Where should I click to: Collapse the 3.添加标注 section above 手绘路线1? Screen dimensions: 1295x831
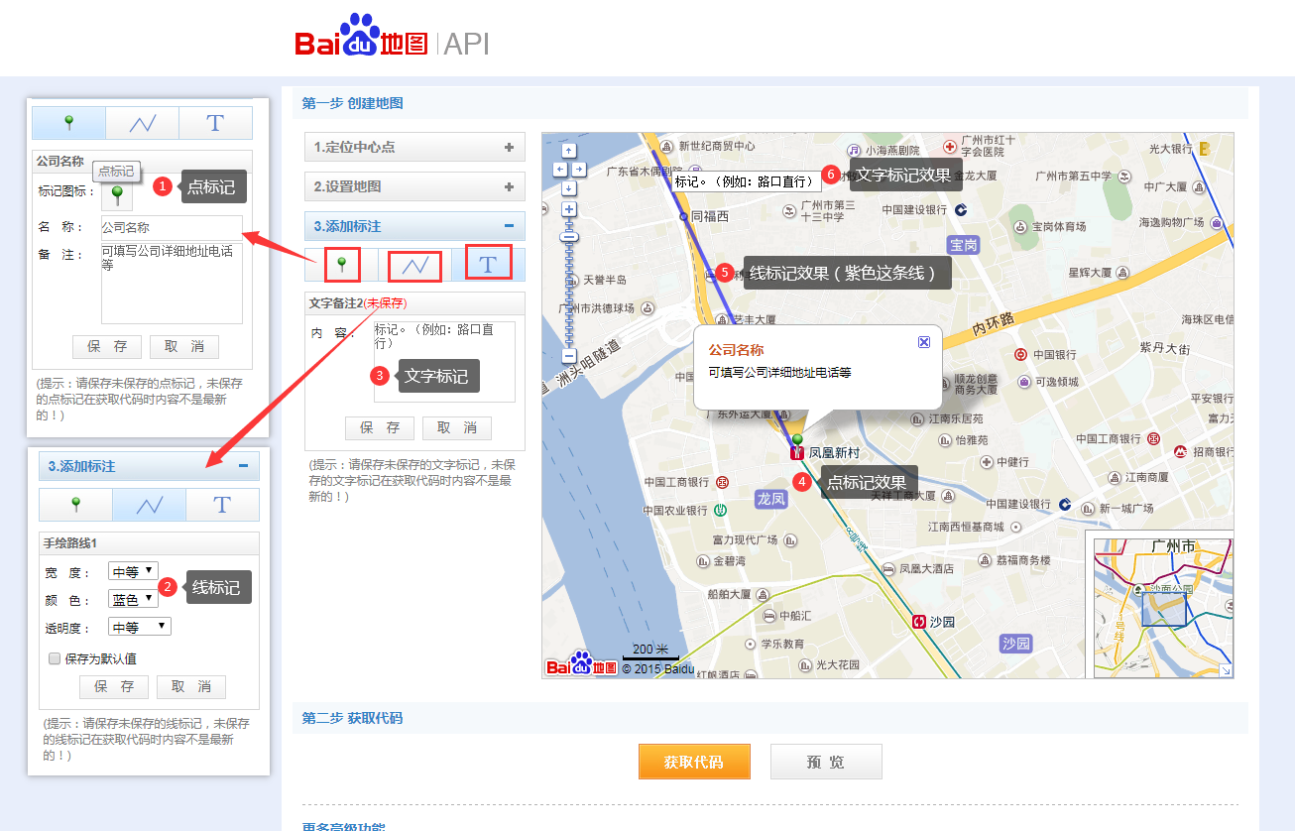coord(149,466)
